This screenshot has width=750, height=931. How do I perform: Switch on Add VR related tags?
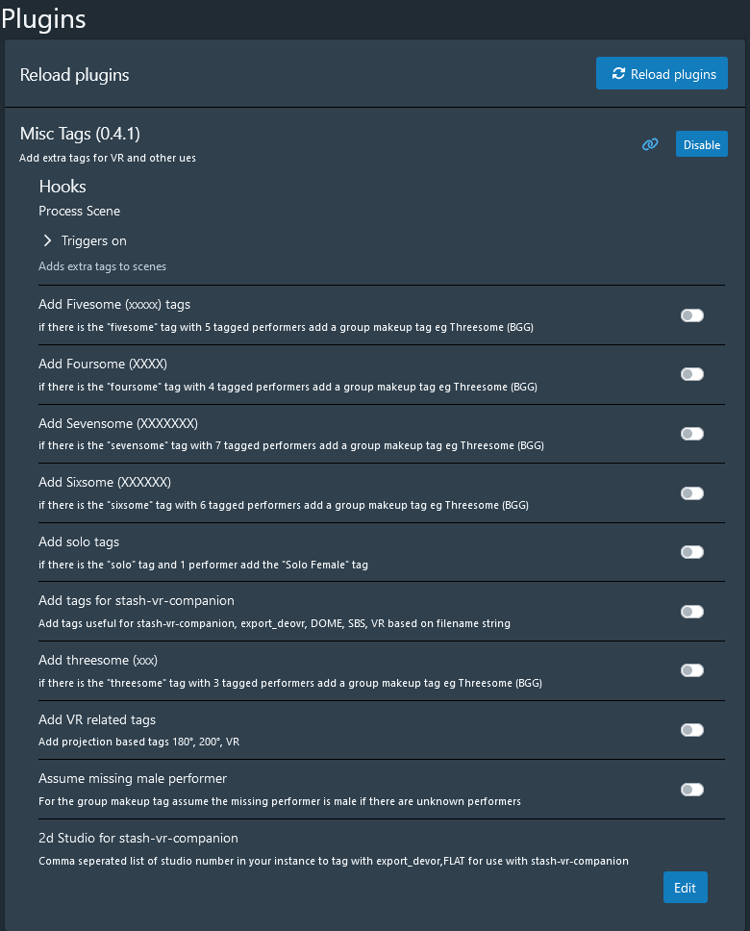point(691,730)
